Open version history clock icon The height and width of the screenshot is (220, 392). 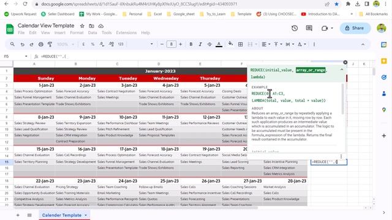tap(295, 28)
